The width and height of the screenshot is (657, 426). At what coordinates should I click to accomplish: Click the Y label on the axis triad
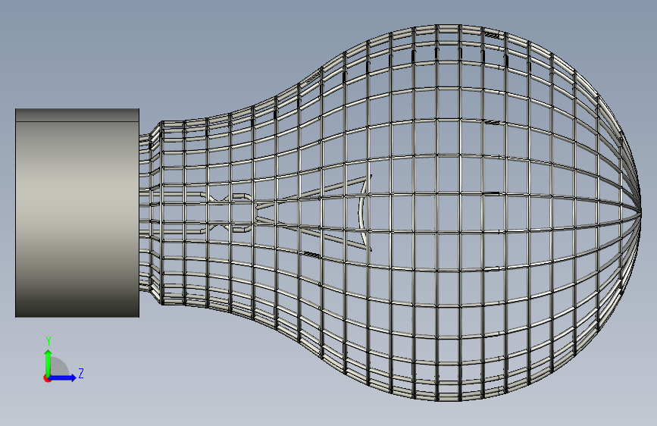point(48,341)
